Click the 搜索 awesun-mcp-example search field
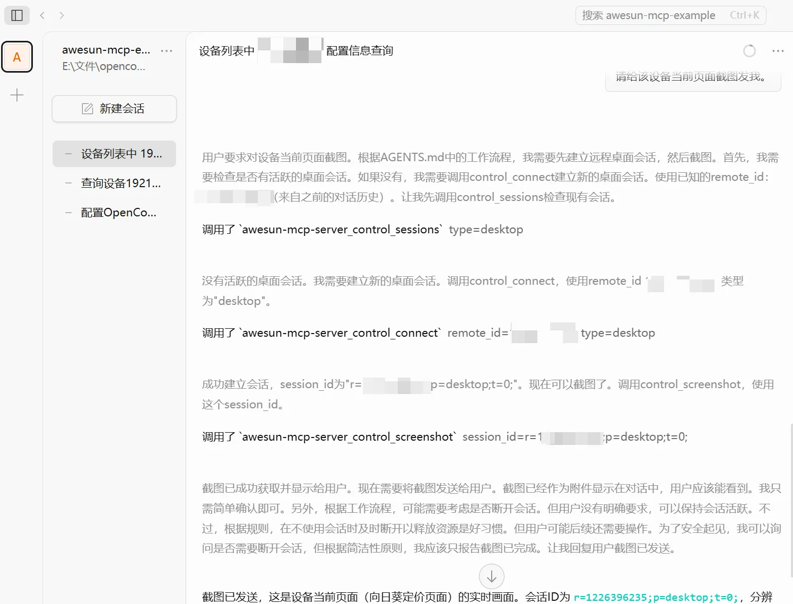The height and width of the screenshot is (604, 793). click(670, 15)
